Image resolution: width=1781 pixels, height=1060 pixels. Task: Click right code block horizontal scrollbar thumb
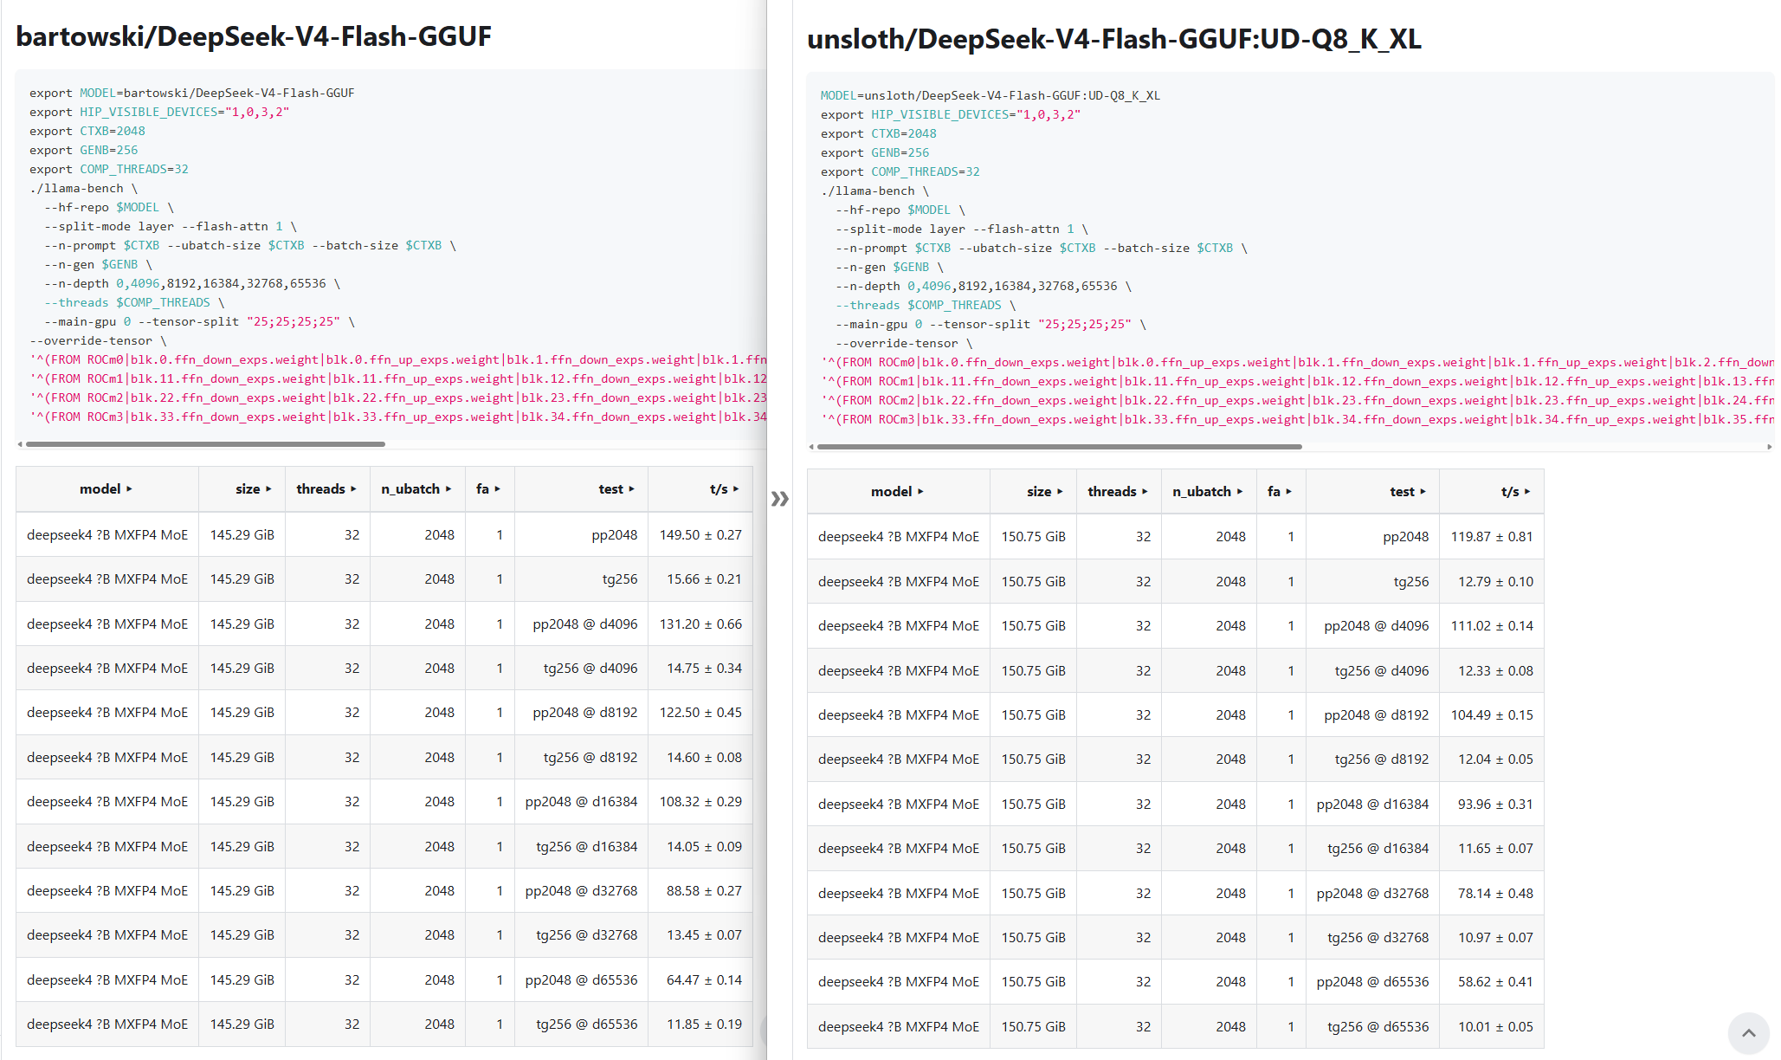(1059, 447)
